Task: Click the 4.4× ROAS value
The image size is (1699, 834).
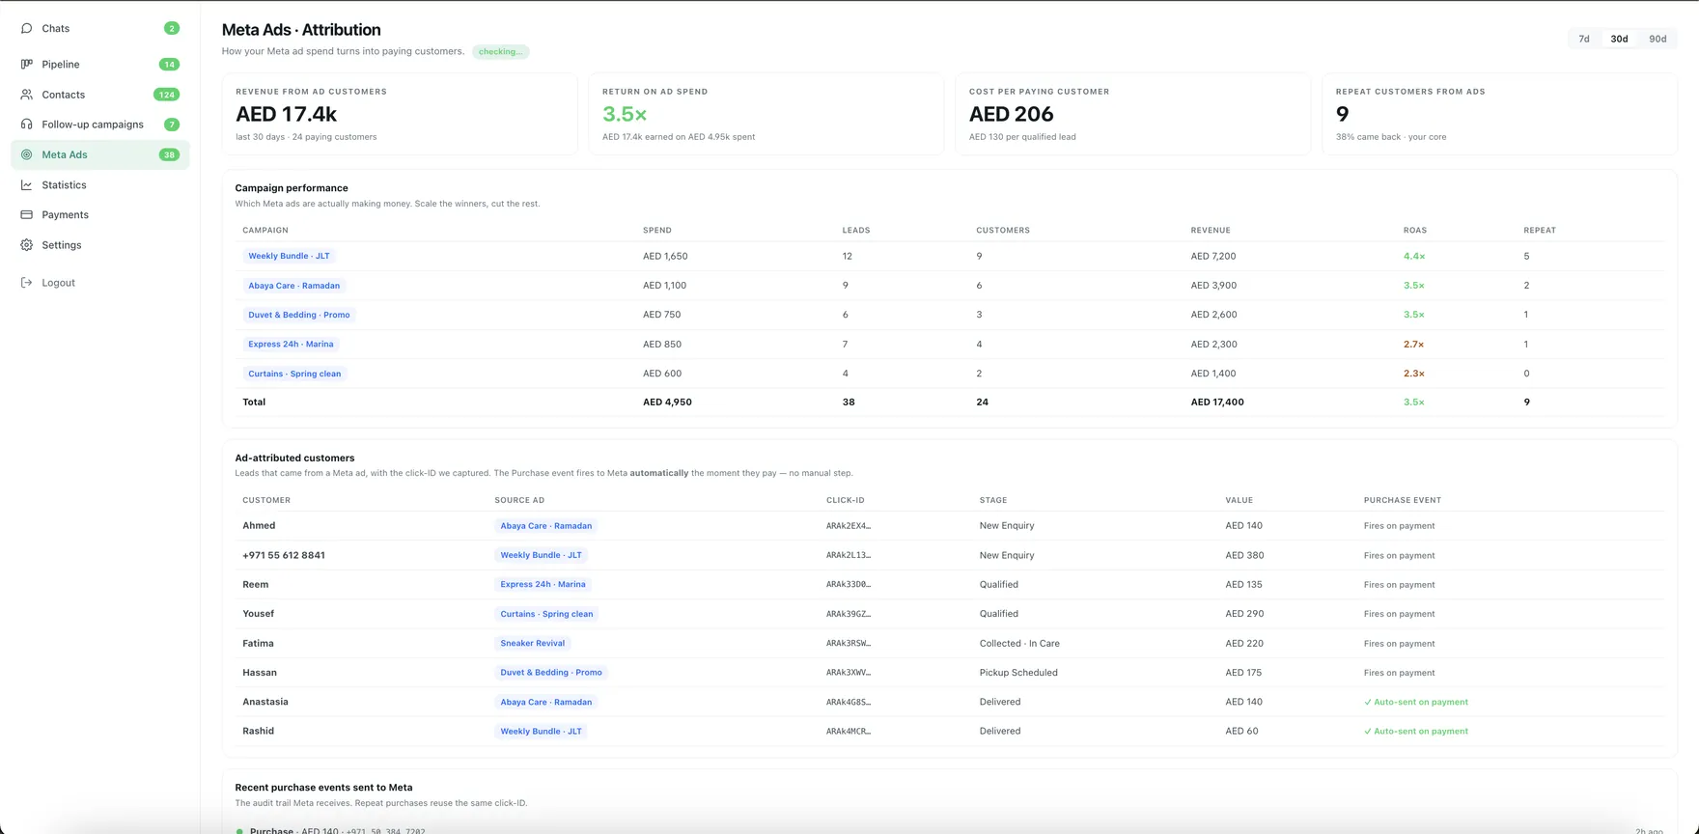Action: coord(1414,257)
